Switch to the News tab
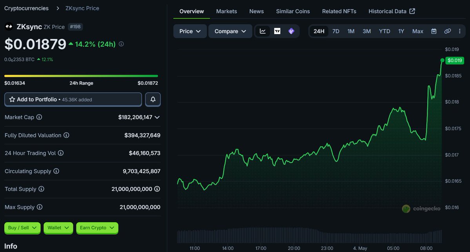Image resolution: width=470 pixels, height=252 pixels. click(257, 11)
